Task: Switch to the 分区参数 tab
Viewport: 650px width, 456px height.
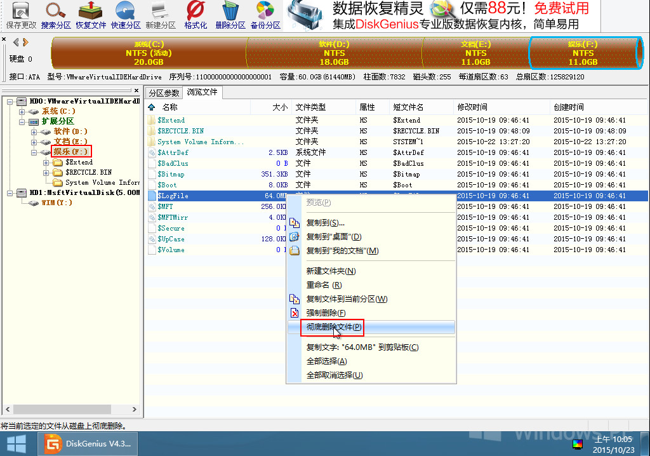Action: (x=164, y=93)
